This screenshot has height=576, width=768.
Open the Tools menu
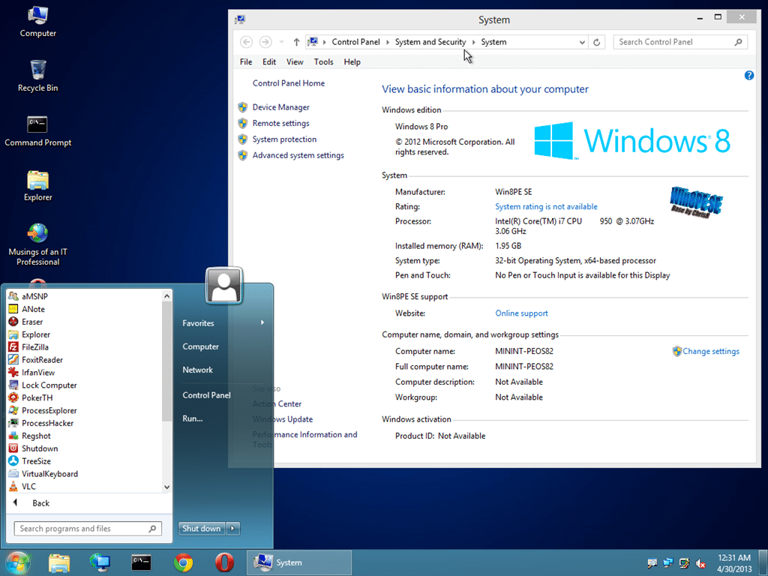323,62
